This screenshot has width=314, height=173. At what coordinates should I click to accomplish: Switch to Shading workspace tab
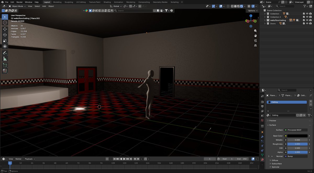click(x=107, y=2)
